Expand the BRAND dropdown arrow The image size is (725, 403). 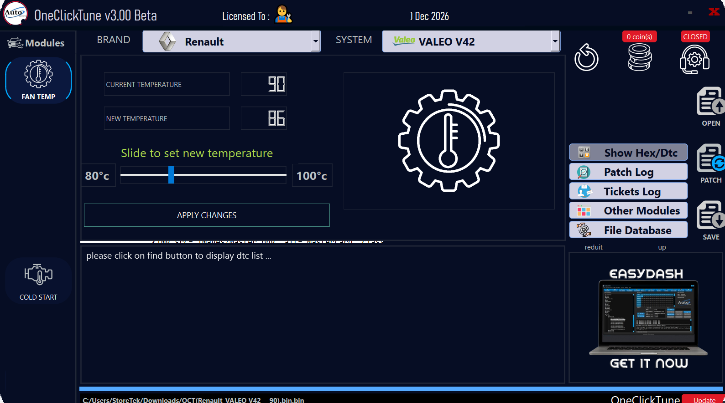[x=315, y=41]
